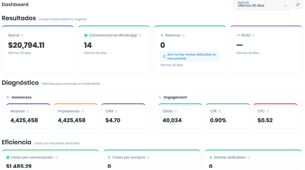Click 'Últimos 30 días' under the Spend value
305x170 pixels.
click(x=19, y=53)
